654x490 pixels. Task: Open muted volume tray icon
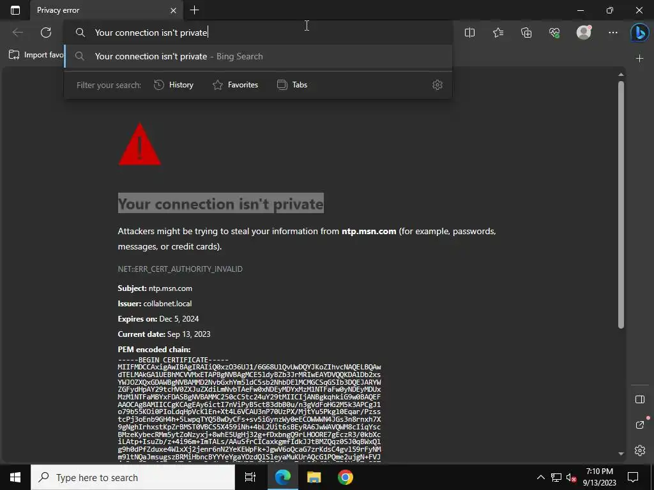pos(571,477)
